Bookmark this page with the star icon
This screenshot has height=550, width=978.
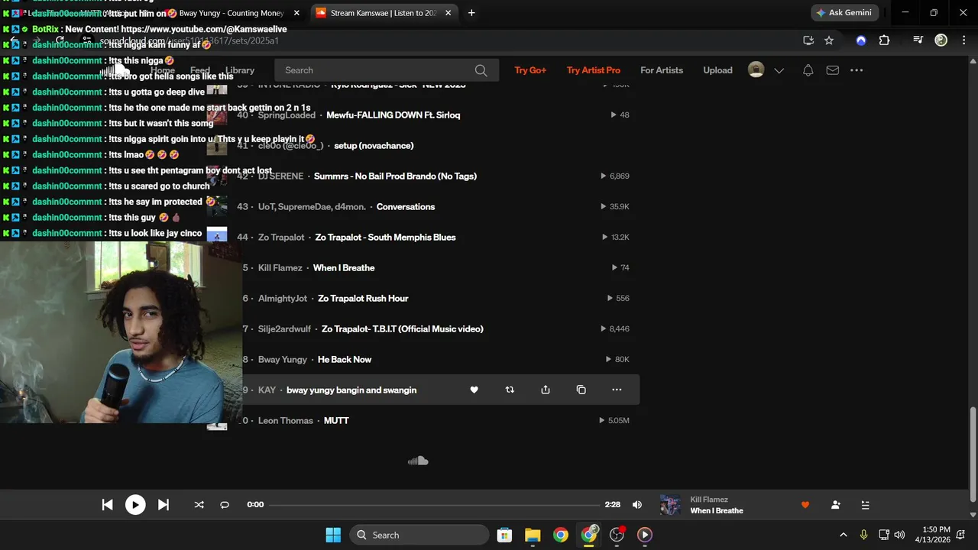coord(829,40)
